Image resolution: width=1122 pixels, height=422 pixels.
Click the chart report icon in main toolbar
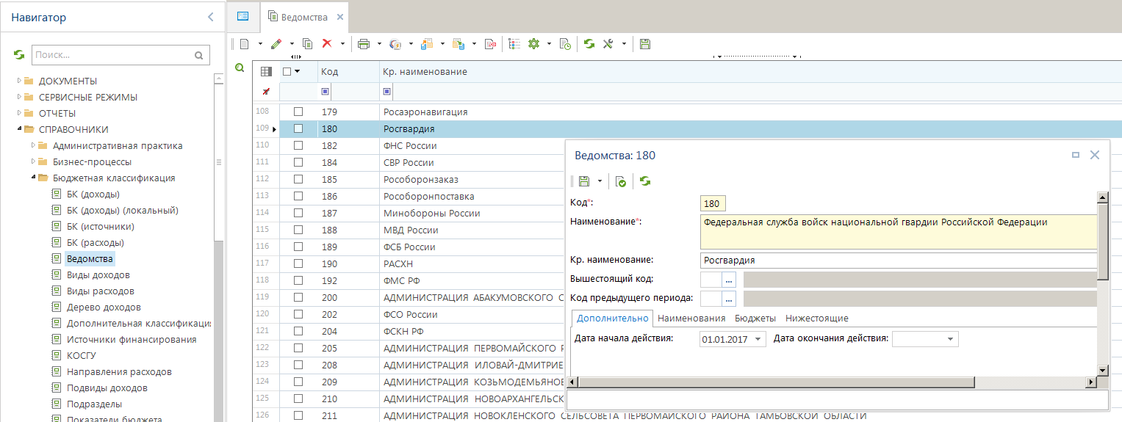pyautogui.click(x=395, y=44)
